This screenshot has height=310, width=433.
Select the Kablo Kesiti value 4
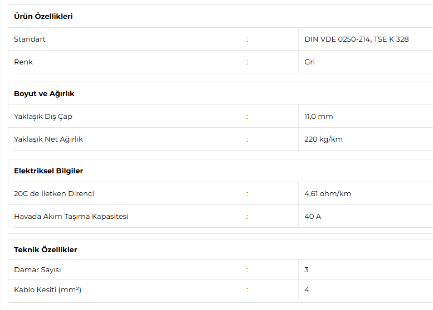click(x=306, y=290)
